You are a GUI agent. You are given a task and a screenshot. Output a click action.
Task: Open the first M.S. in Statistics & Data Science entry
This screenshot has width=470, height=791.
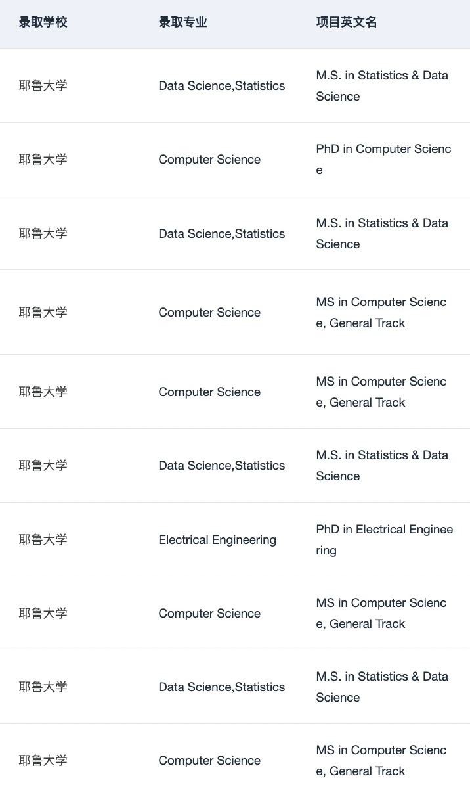(382, 86)
